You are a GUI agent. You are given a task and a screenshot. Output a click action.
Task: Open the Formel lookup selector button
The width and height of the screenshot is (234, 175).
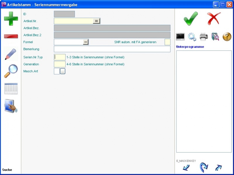click(85, 42)
